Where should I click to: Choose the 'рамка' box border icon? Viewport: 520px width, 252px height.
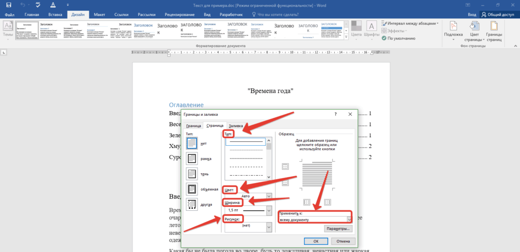coord(192,159)
